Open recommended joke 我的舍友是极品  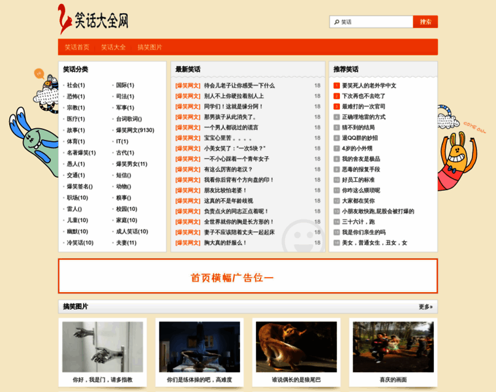click(361, 159)
